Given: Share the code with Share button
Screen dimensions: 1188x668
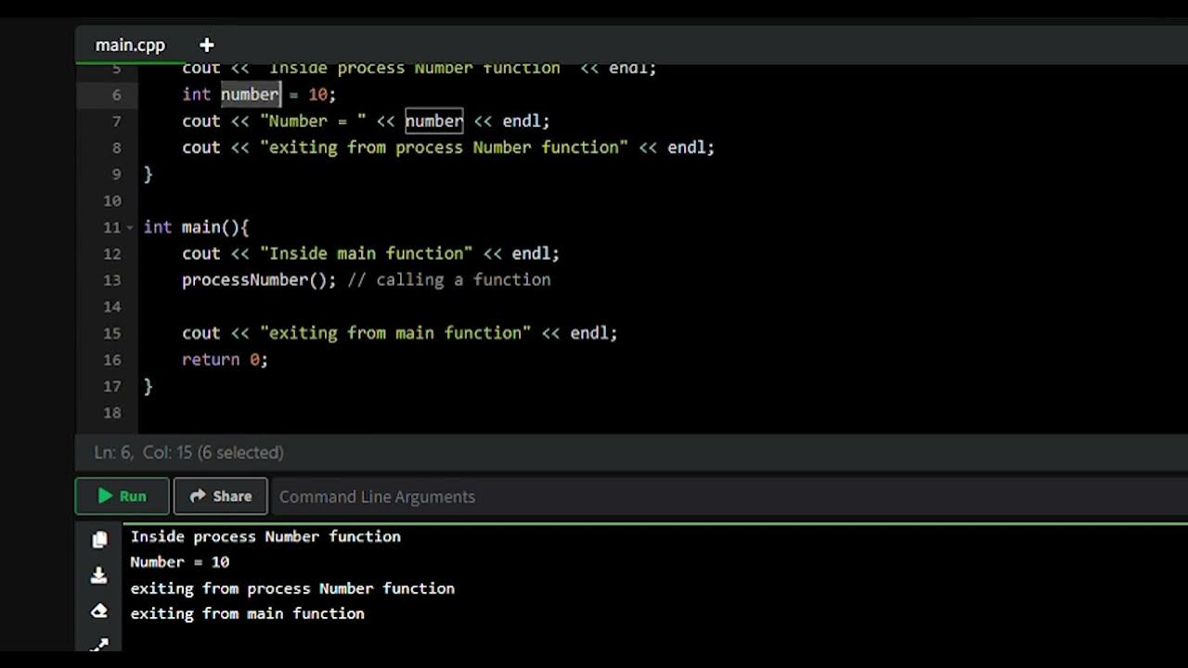Looking at the screenshot, I should point(221,496).
